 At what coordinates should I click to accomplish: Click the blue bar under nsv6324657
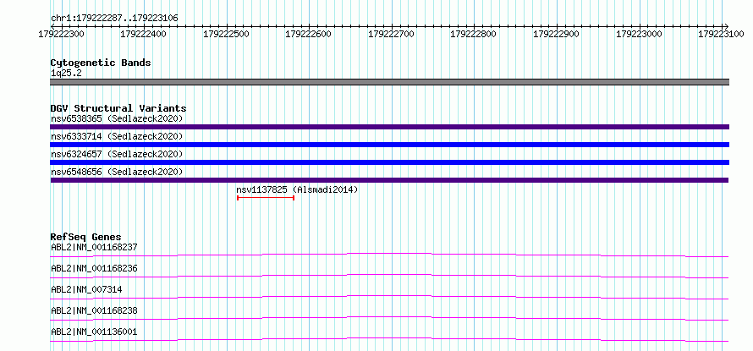coord(389,162)
